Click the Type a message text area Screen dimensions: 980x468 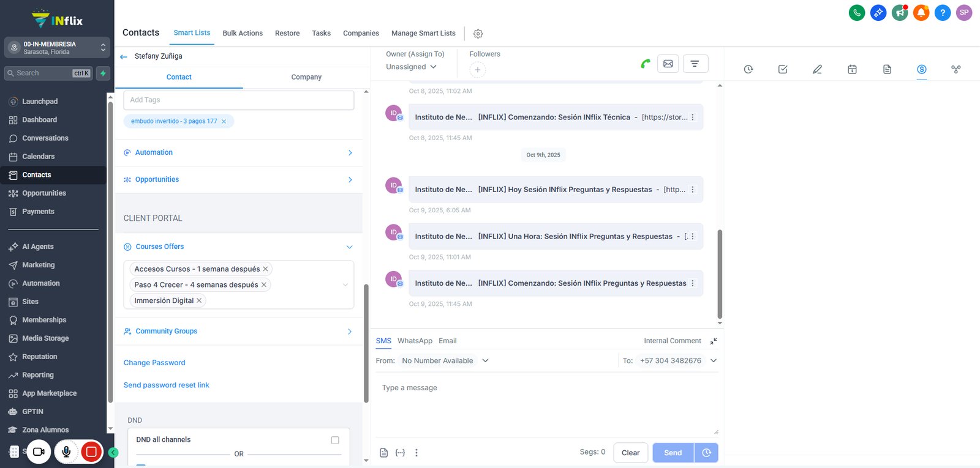(x=546, y=405)
